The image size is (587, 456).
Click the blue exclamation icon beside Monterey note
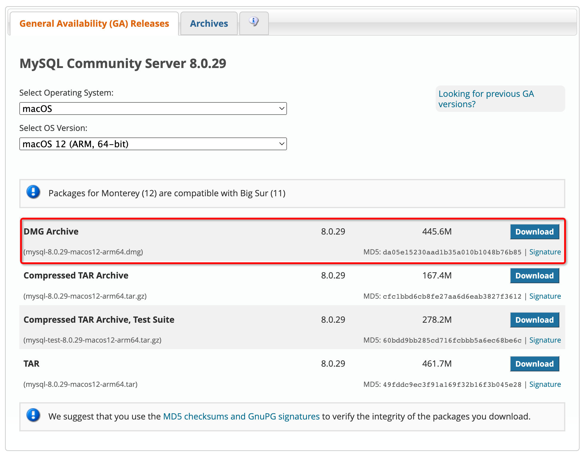coord(33,192)
